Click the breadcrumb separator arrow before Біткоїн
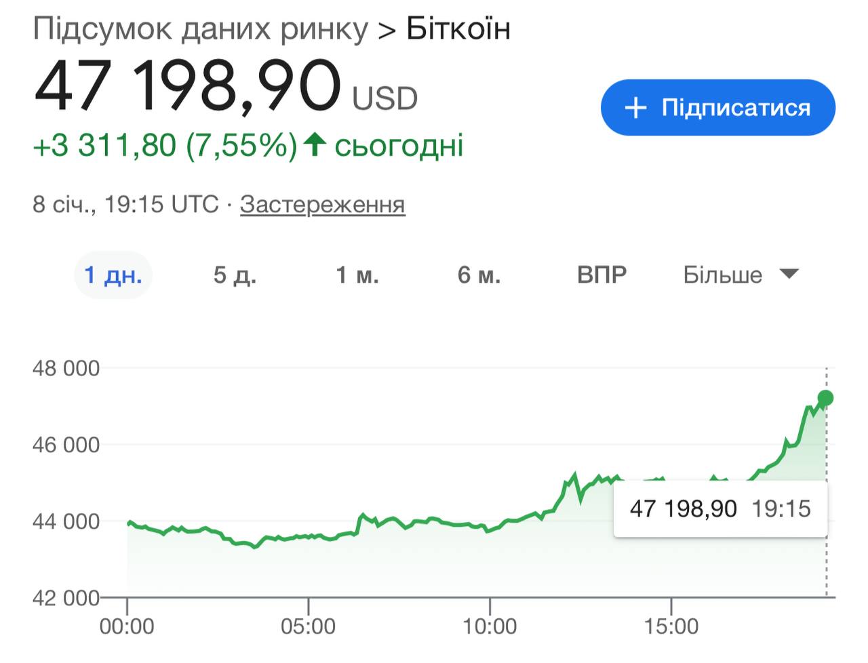868x663 pixels. pyautogui.click(x=387, y=31)
